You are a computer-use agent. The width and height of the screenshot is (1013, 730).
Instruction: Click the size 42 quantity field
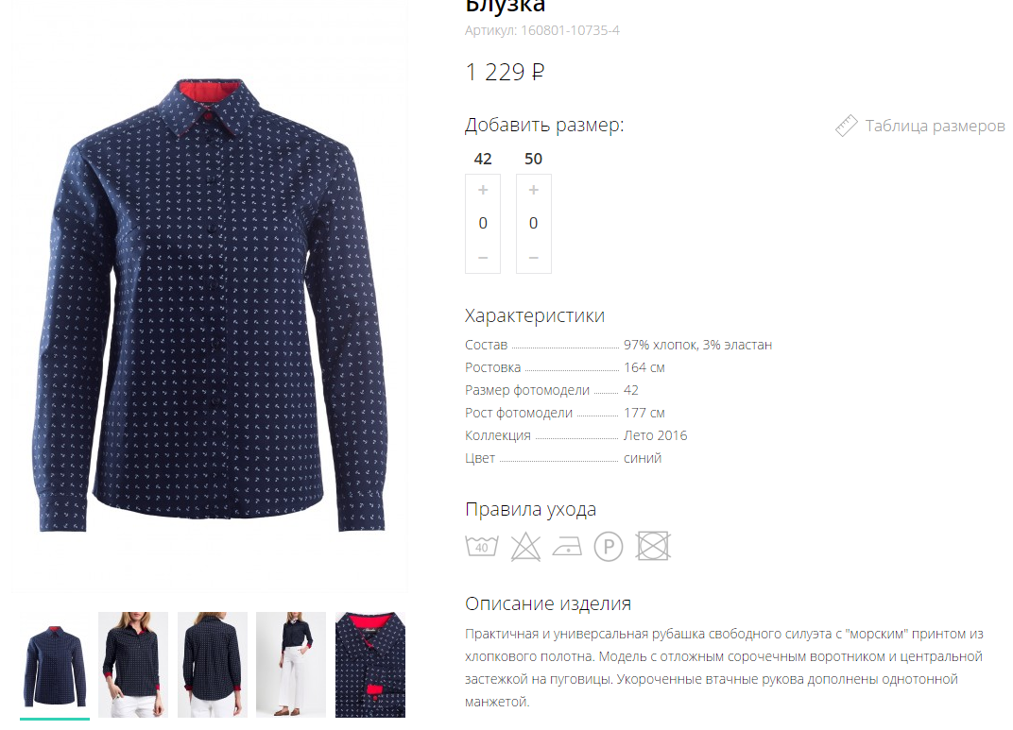coord(483,223)
